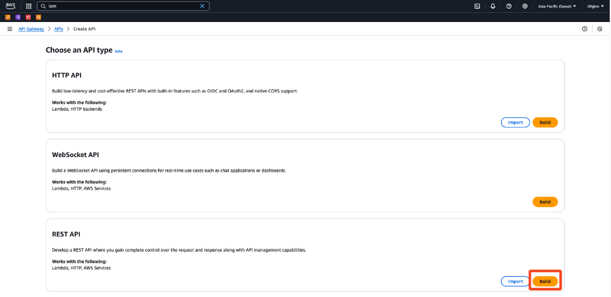Viewport: 611px width, 297px height.
Task: Clear the search field with the X
Action: pyautogui.click(x=202, y=6)
